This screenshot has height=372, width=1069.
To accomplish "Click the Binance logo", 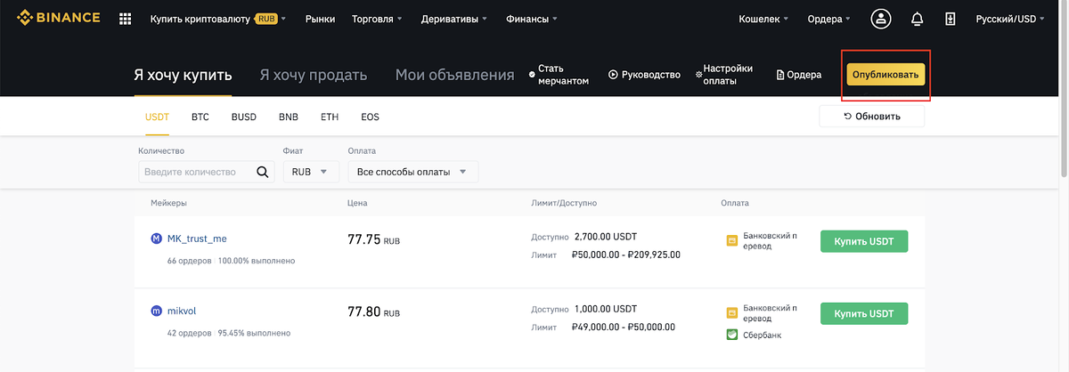I will pos(58,18).
